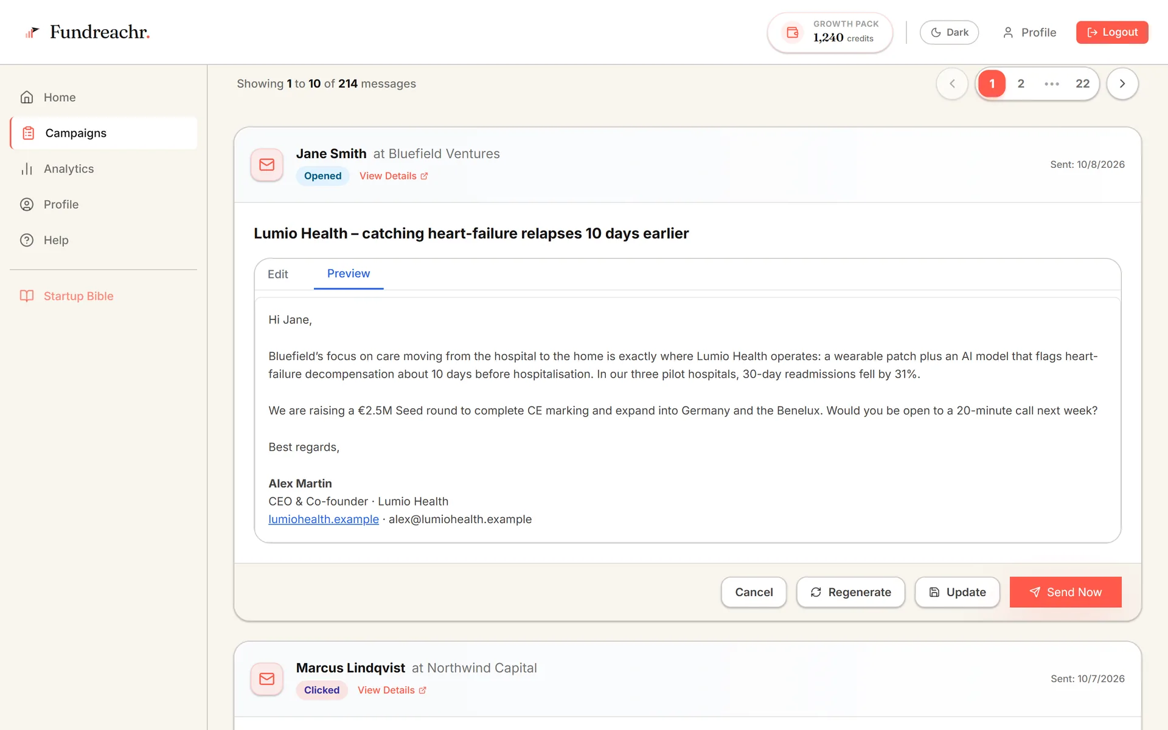Click the Fundreachr logo icon
Viewport: 1168px width, 730px height.
(x=32, y=32)
